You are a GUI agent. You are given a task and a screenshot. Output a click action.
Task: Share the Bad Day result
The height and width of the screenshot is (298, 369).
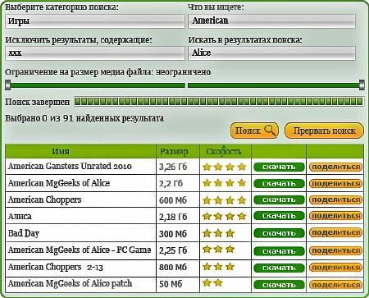pos(335,233)
